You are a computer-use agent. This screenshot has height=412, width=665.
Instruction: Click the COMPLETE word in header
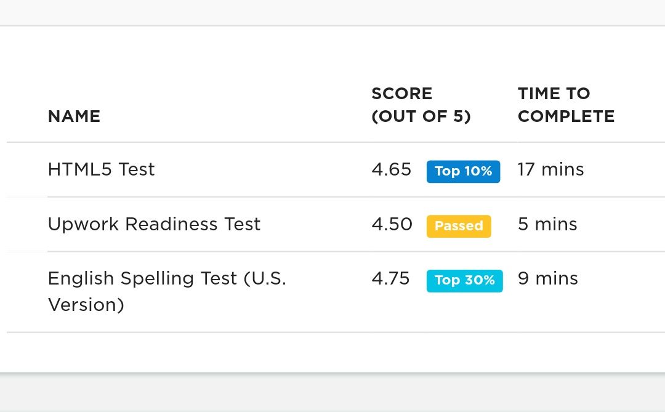click(566, 116)
